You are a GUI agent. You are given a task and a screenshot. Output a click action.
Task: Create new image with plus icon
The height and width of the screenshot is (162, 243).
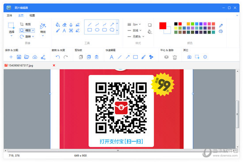pyautogui.click(x=11, y=57)
